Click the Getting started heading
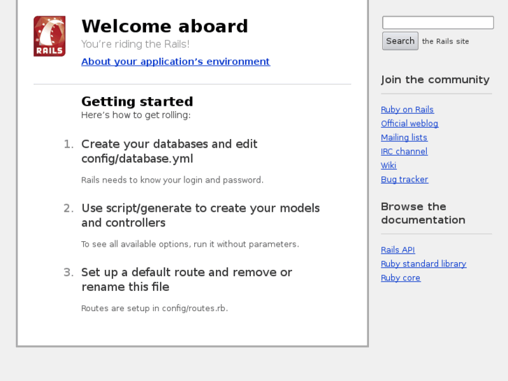This screenshot has width=508, height=381. click(137, 102)
